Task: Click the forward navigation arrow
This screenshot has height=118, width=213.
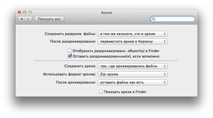Action: 29,19
